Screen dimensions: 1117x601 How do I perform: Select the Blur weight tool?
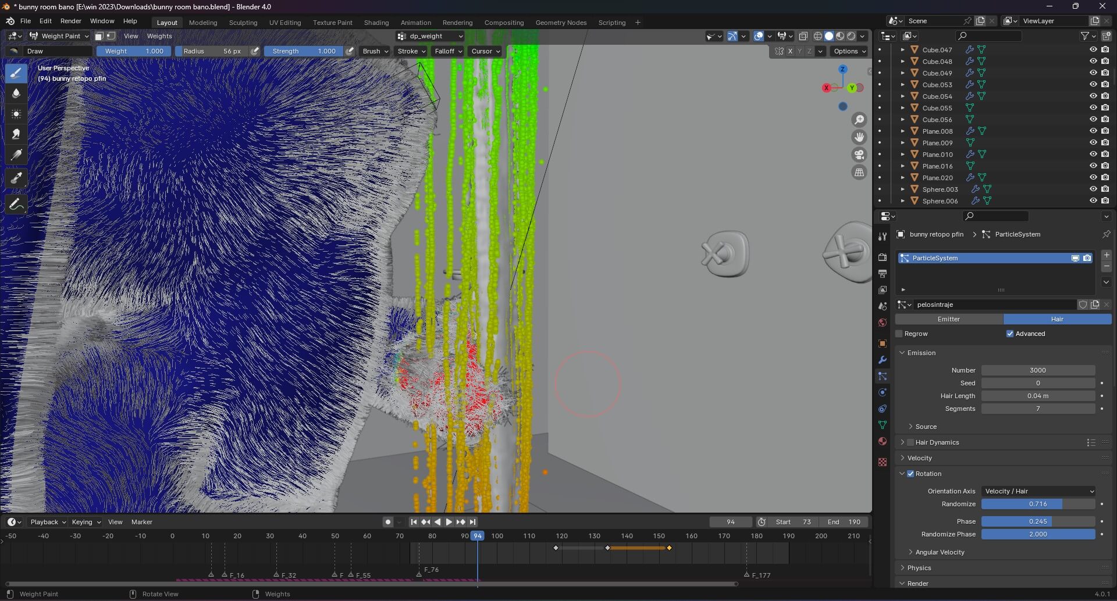click(16, 94)
